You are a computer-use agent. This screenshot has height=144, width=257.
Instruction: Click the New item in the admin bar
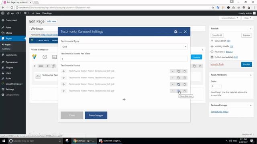(36, 13)
